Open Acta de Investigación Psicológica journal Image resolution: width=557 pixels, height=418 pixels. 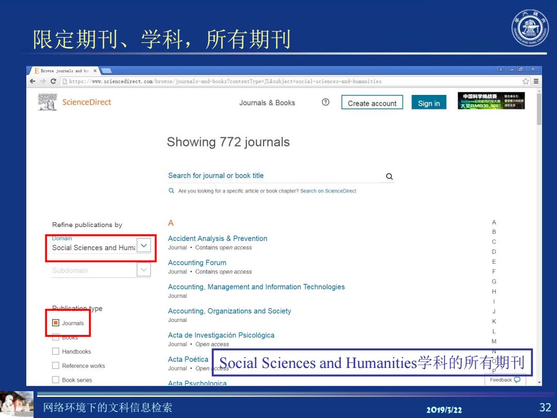221,335
